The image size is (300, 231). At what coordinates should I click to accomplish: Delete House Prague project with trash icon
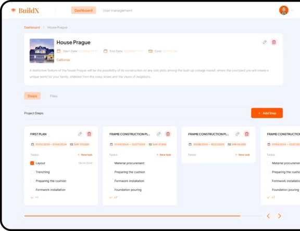[x=274, y=42]
